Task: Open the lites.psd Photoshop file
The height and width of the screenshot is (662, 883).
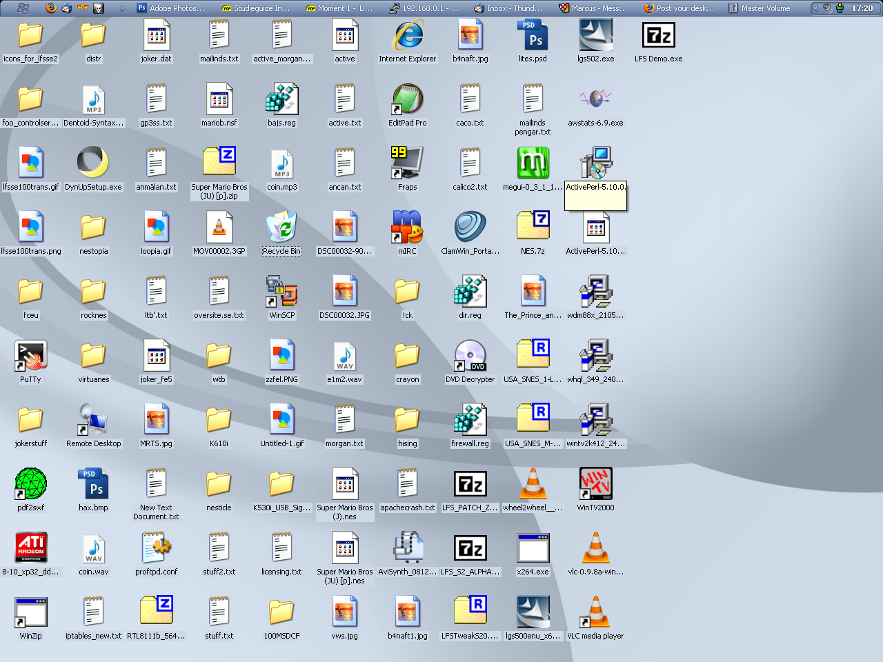Action: click(x=533, y=35)
